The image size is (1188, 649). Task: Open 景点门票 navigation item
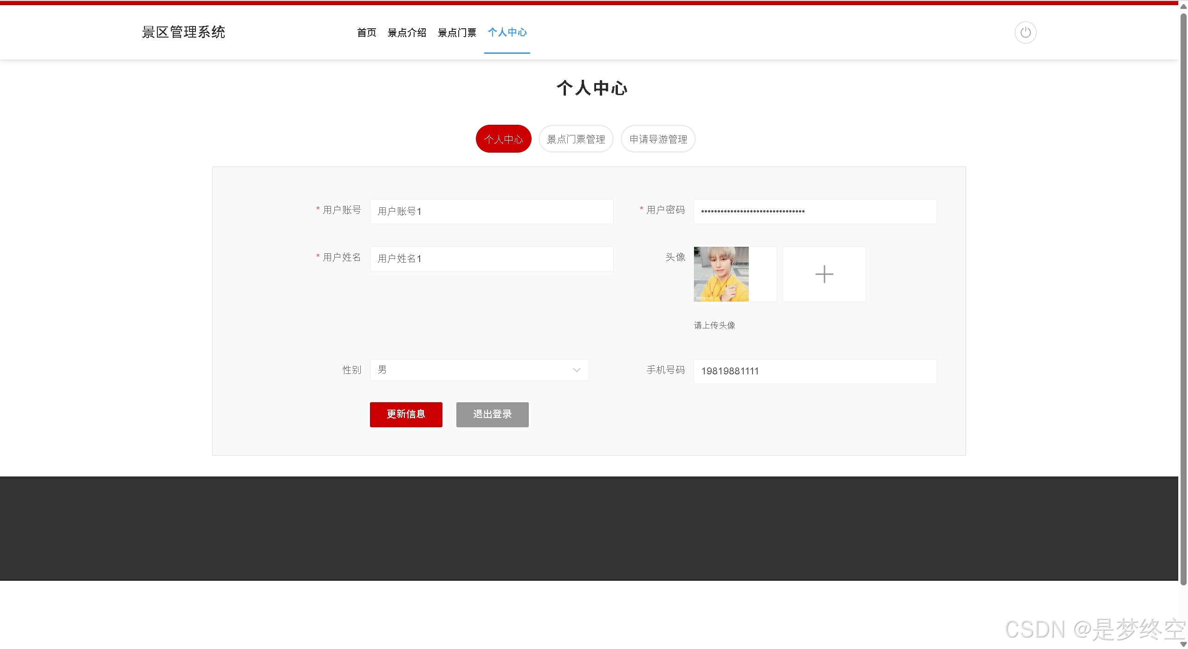(457, 32)
